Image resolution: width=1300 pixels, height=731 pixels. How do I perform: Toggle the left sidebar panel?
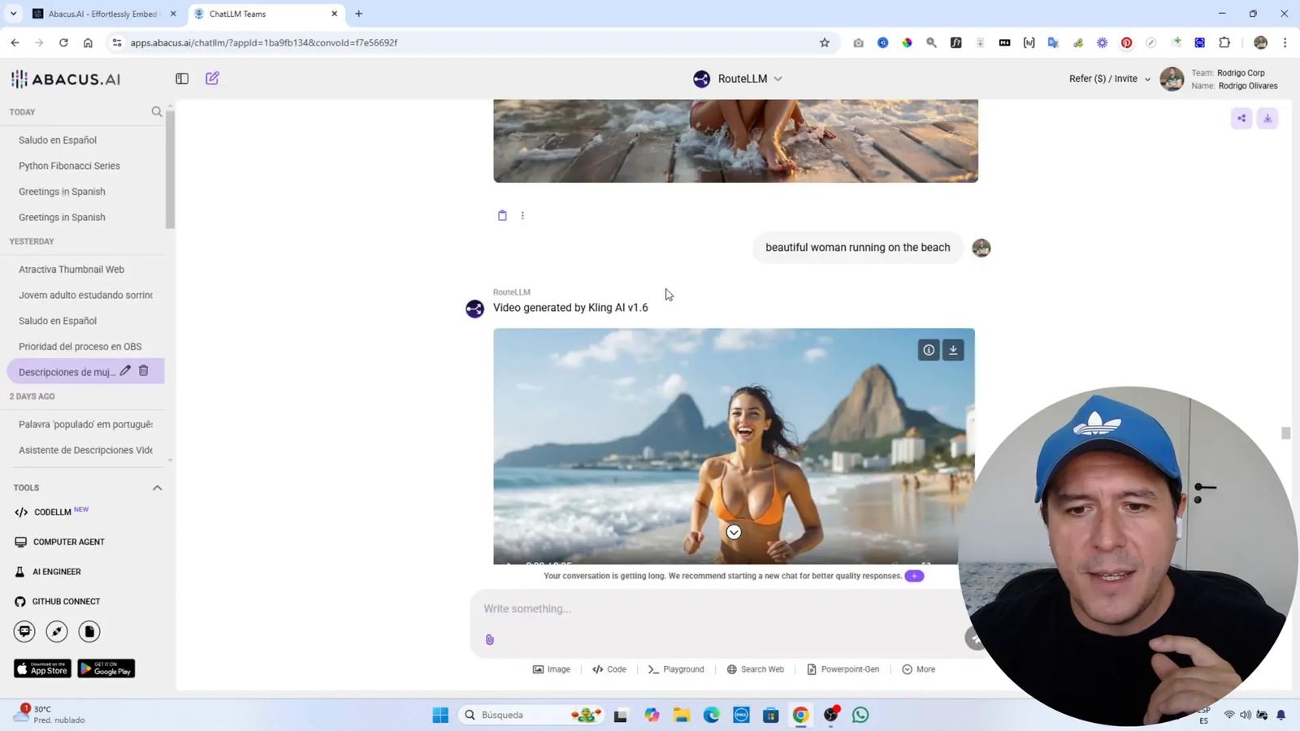pos(181,78)
